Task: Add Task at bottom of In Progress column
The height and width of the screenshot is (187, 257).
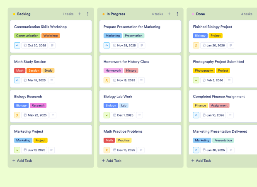Action: (112, 160)
